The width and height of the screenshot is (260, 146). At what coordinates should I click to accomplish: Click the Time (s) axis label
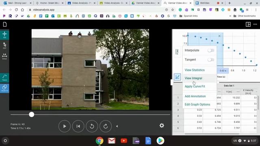tap(221, 77)
